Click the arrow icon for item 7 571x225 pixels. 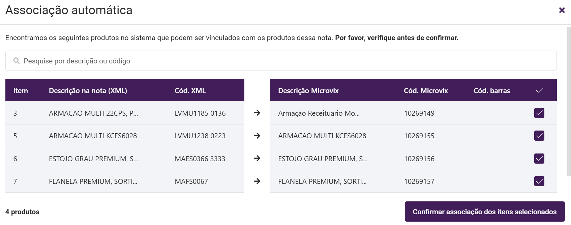[x=257, y=181]
